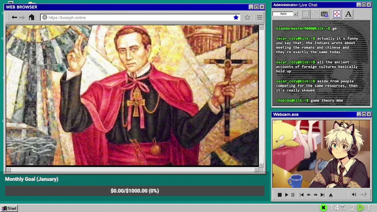Click oscar_cozy's 'all the ancient accounts' message
377x212 pixels.
[x=317, y=67]
